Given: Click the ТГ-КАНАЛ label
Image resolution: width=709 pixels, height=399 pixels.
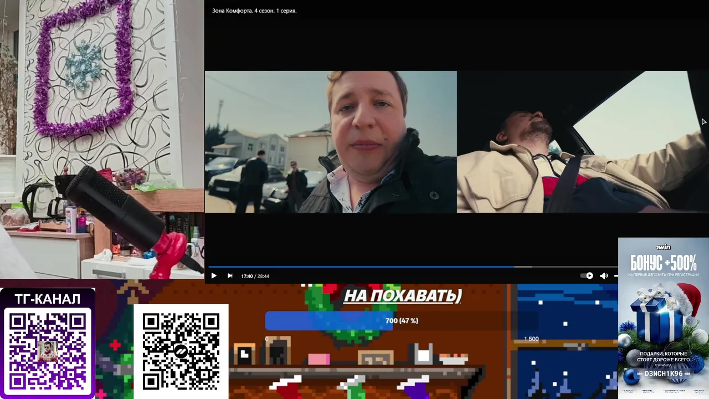Looking at the screenshot, I should [48, 299].
